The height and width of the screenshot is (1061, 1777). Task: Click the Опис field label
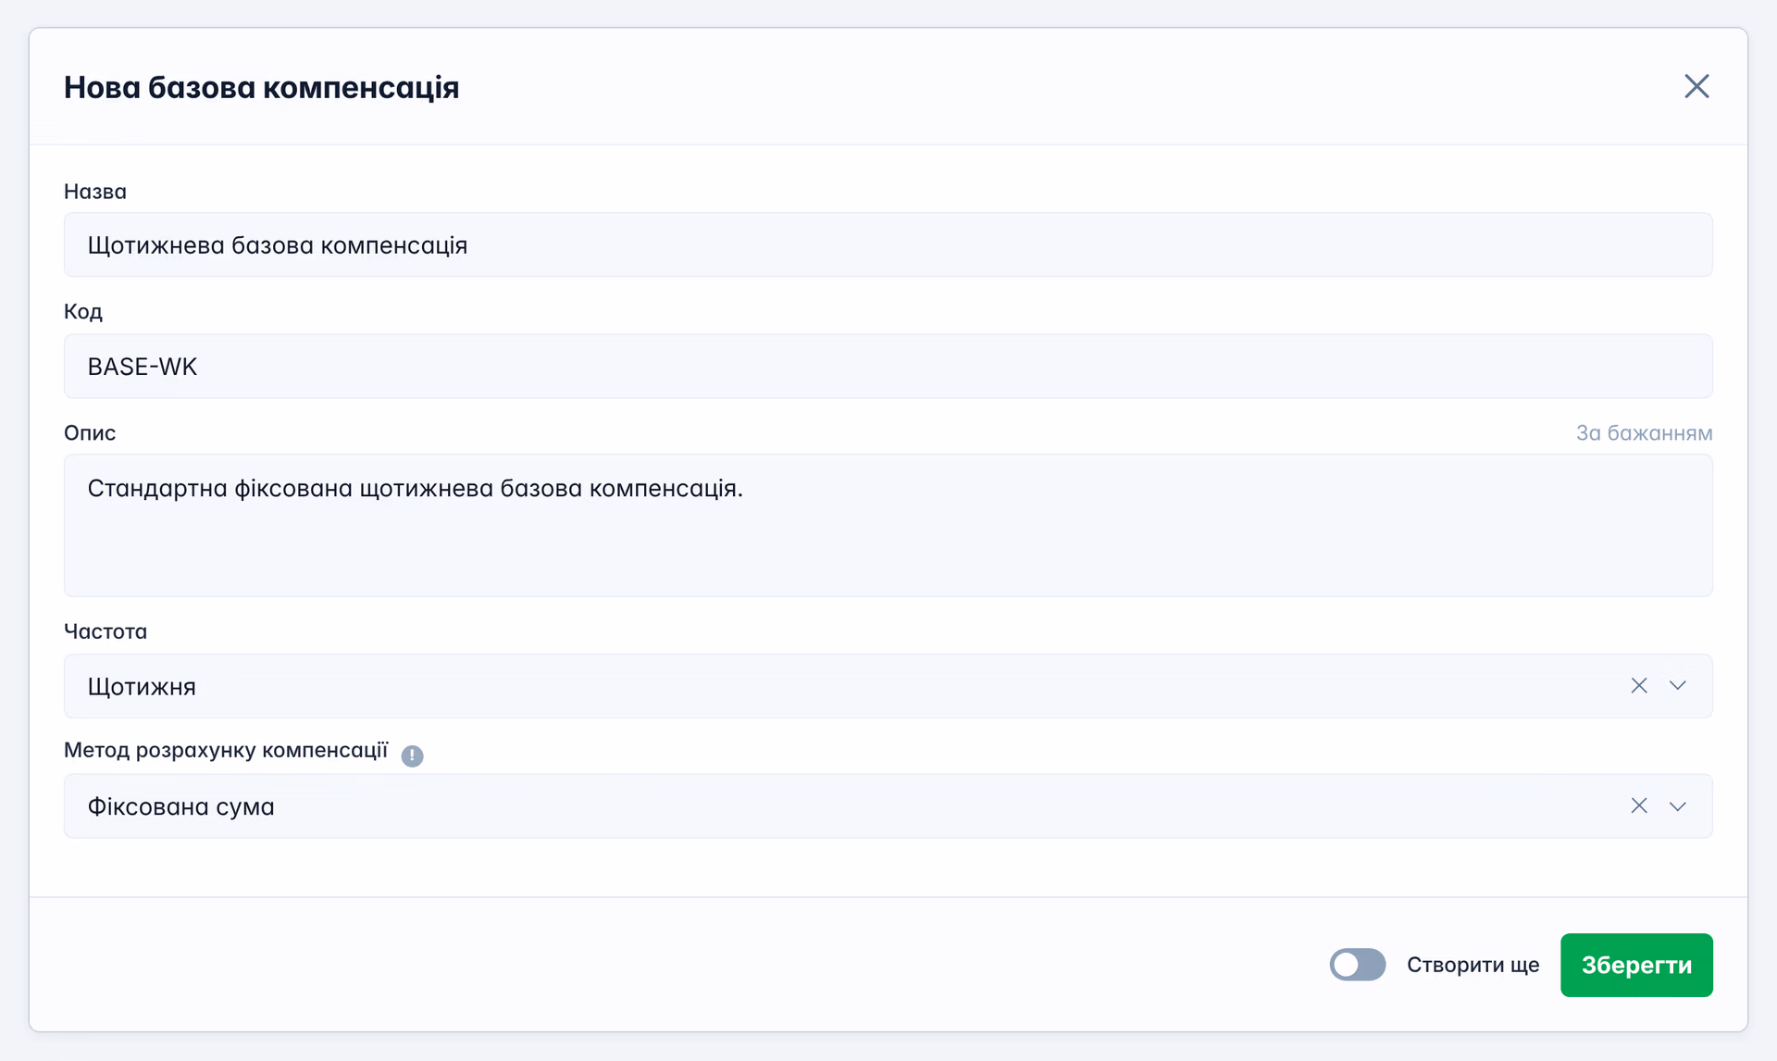pos(90,433)
